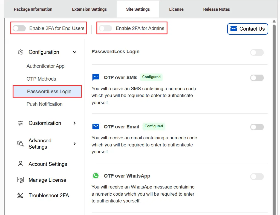
Task: Open the Release Notes tab
Action: 216,9
